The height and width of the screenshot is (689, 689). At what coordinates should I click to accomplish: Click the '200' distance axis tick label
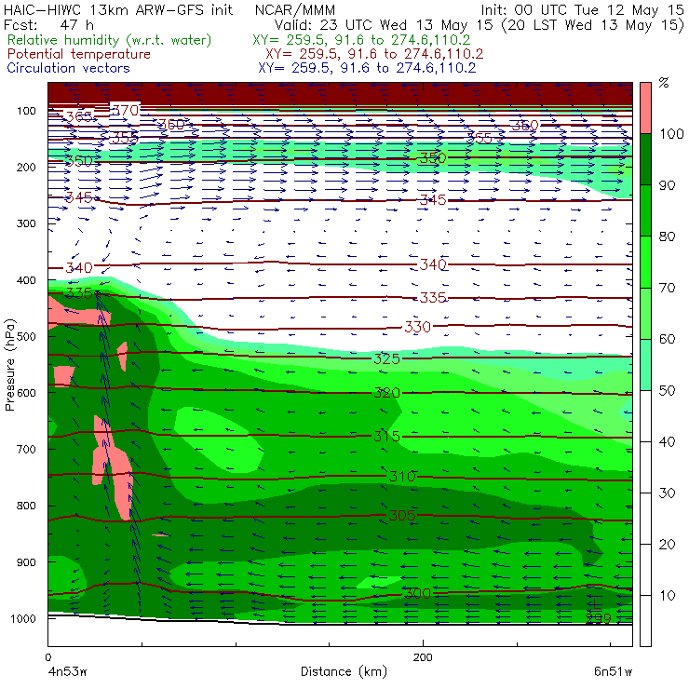[423, 657]
